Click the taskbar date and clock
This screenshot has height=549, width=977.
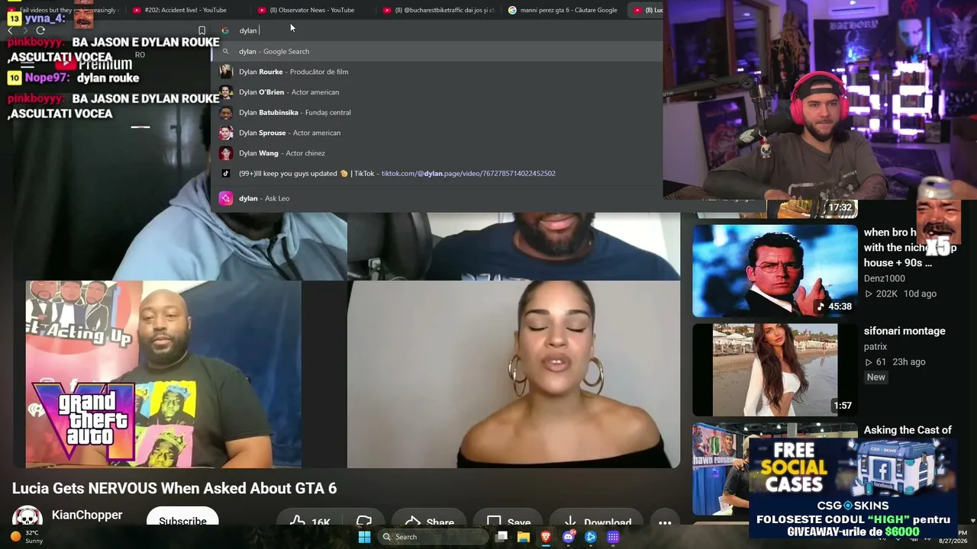coord(953,536)
